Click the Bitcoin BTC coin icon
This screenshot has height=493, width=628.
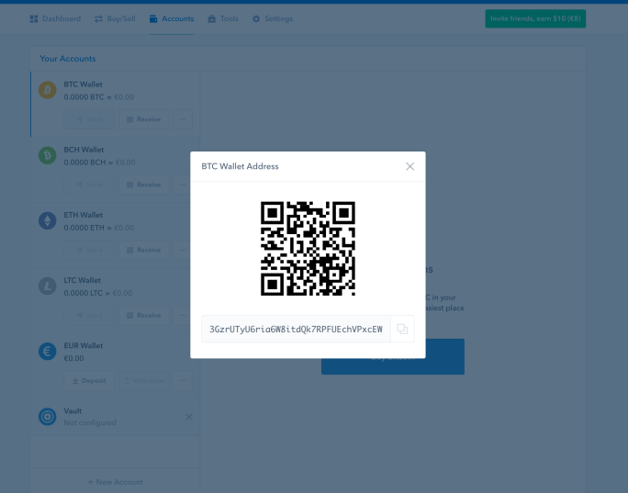(47, 90)
